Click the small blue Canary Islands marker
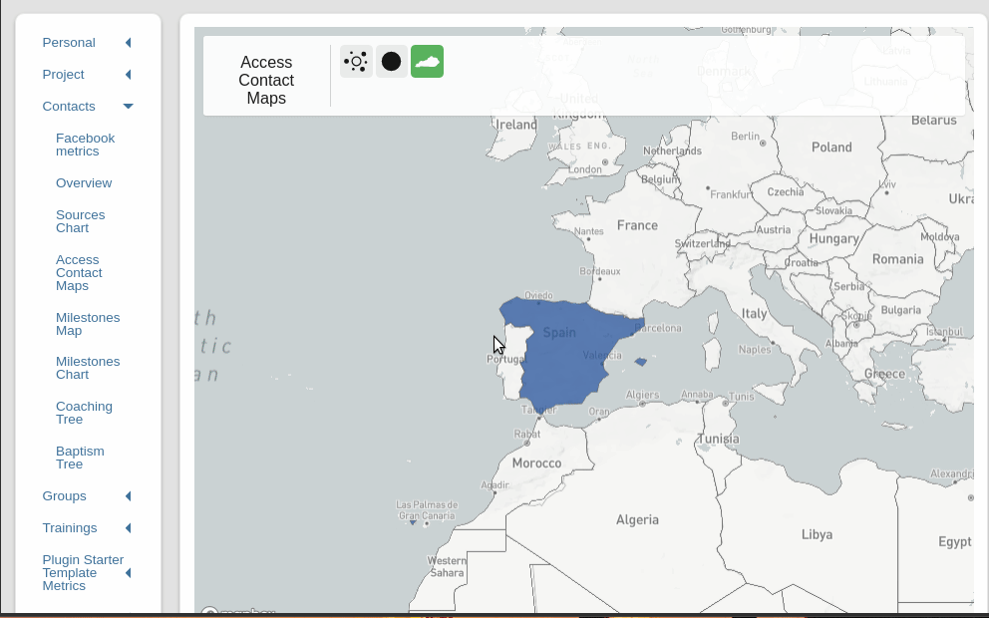This screenshot has height=618, width=989. pyautogui.click(x=413, y=522)
